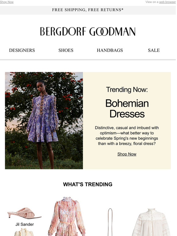Click the Shop Now link under Bohemian Dresses
The width and height of the screenshot is (177, 236).
[x=127, y=154]
